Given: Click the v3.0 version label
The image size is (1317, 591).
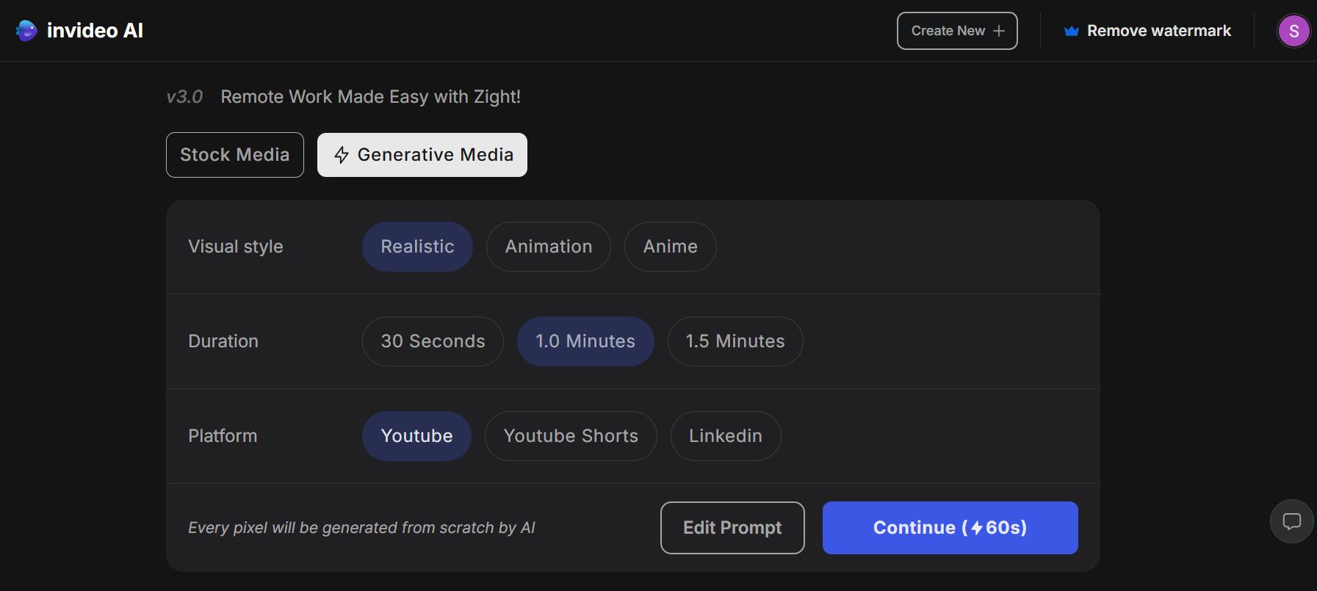Looking at the screenshot, I should (x=184, y=97).
